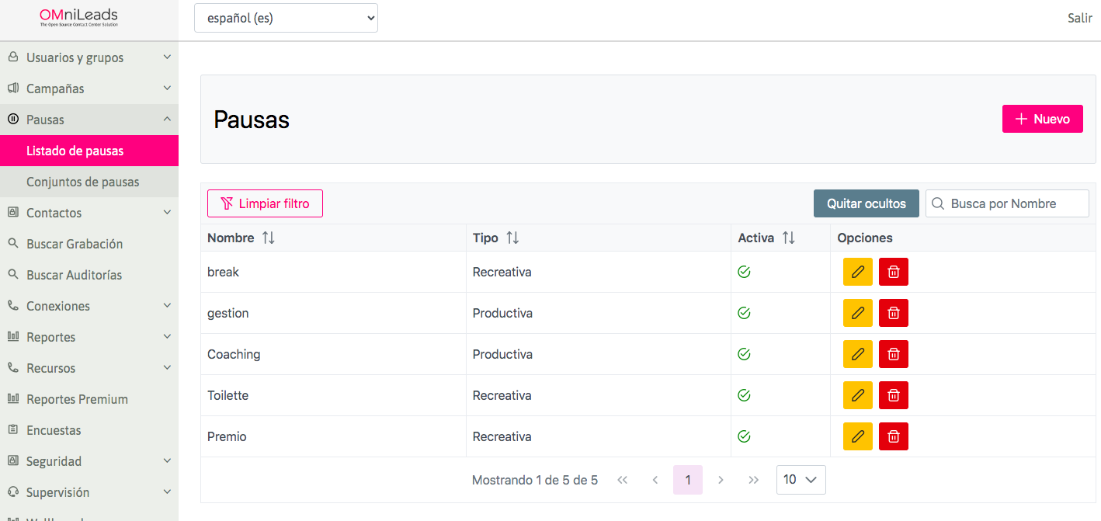Open the language selector dropdown

(286, 18)
